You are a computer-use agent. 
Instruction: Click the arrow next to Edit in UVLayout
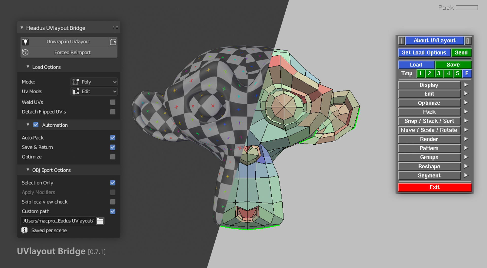466,94
